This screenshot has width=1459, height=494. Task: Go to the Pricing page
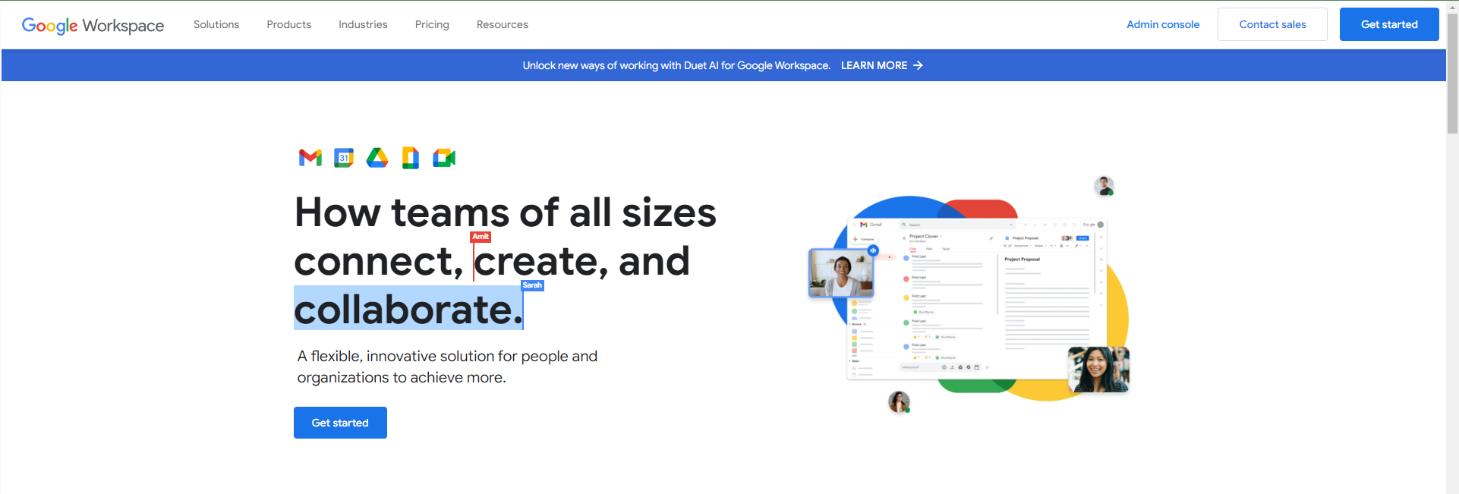click(x=432, y=24)
